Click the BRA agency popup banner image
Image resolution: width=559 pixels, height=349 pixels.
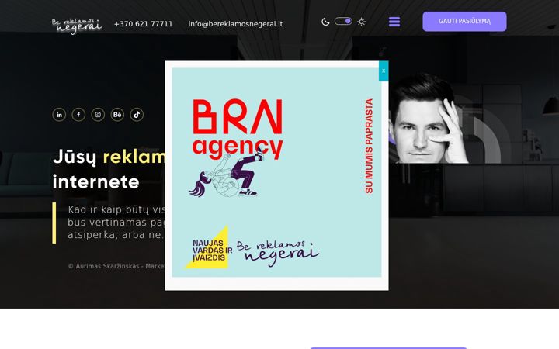[276, 172]
